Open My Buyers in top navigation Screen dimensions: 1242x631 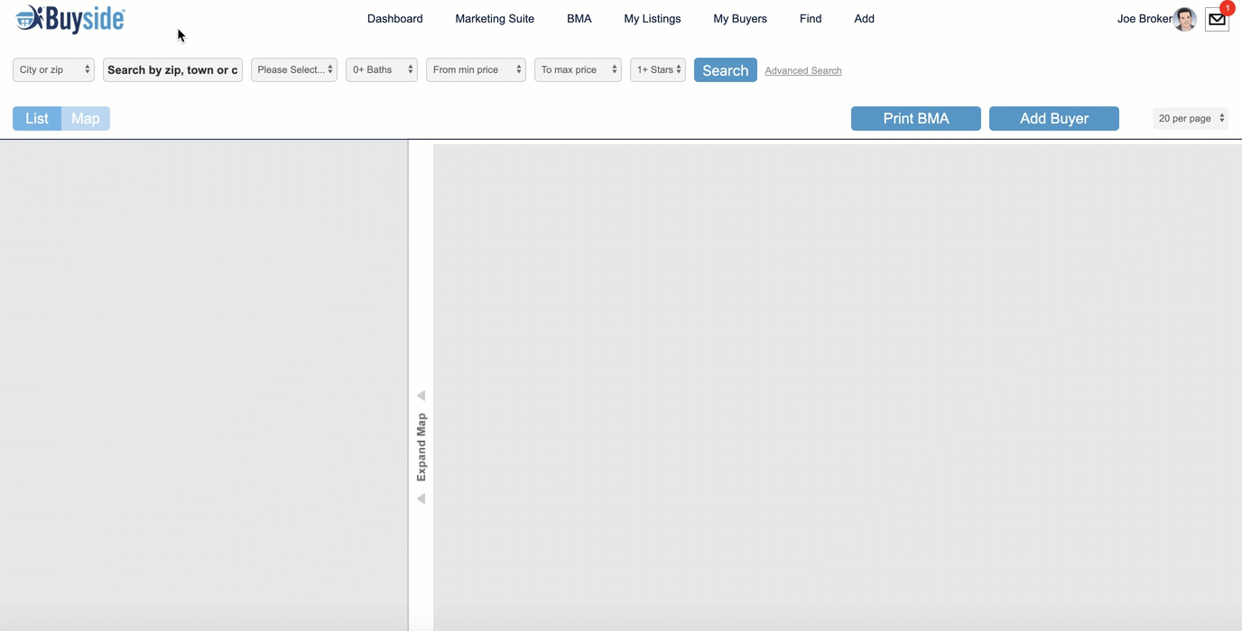click(x=740, y=19)
